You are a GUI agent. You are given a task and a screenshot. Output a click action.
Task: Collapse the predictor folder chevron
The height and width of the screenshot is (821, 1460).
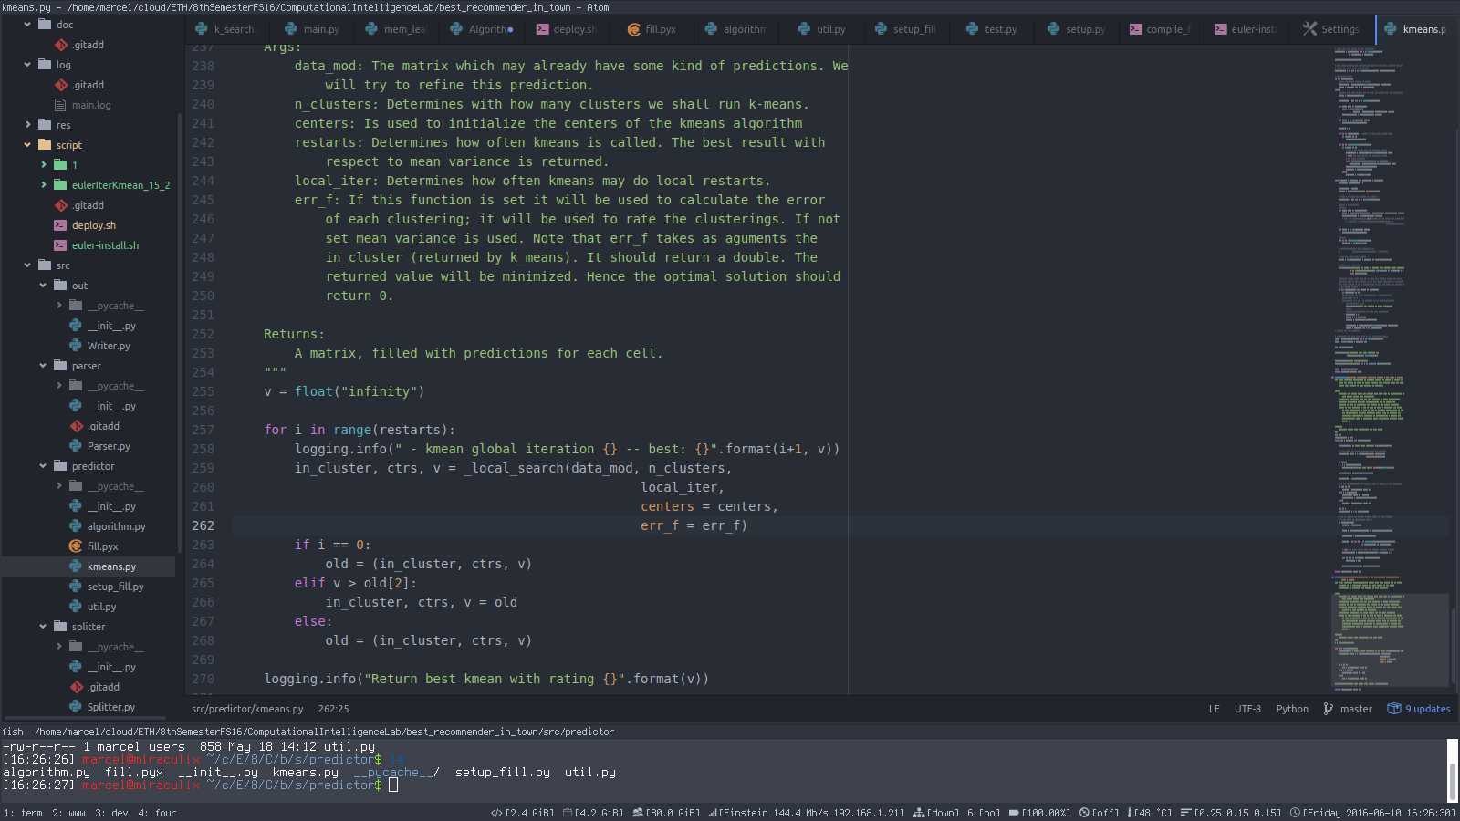pyautogui.click(x=43, y=466)
